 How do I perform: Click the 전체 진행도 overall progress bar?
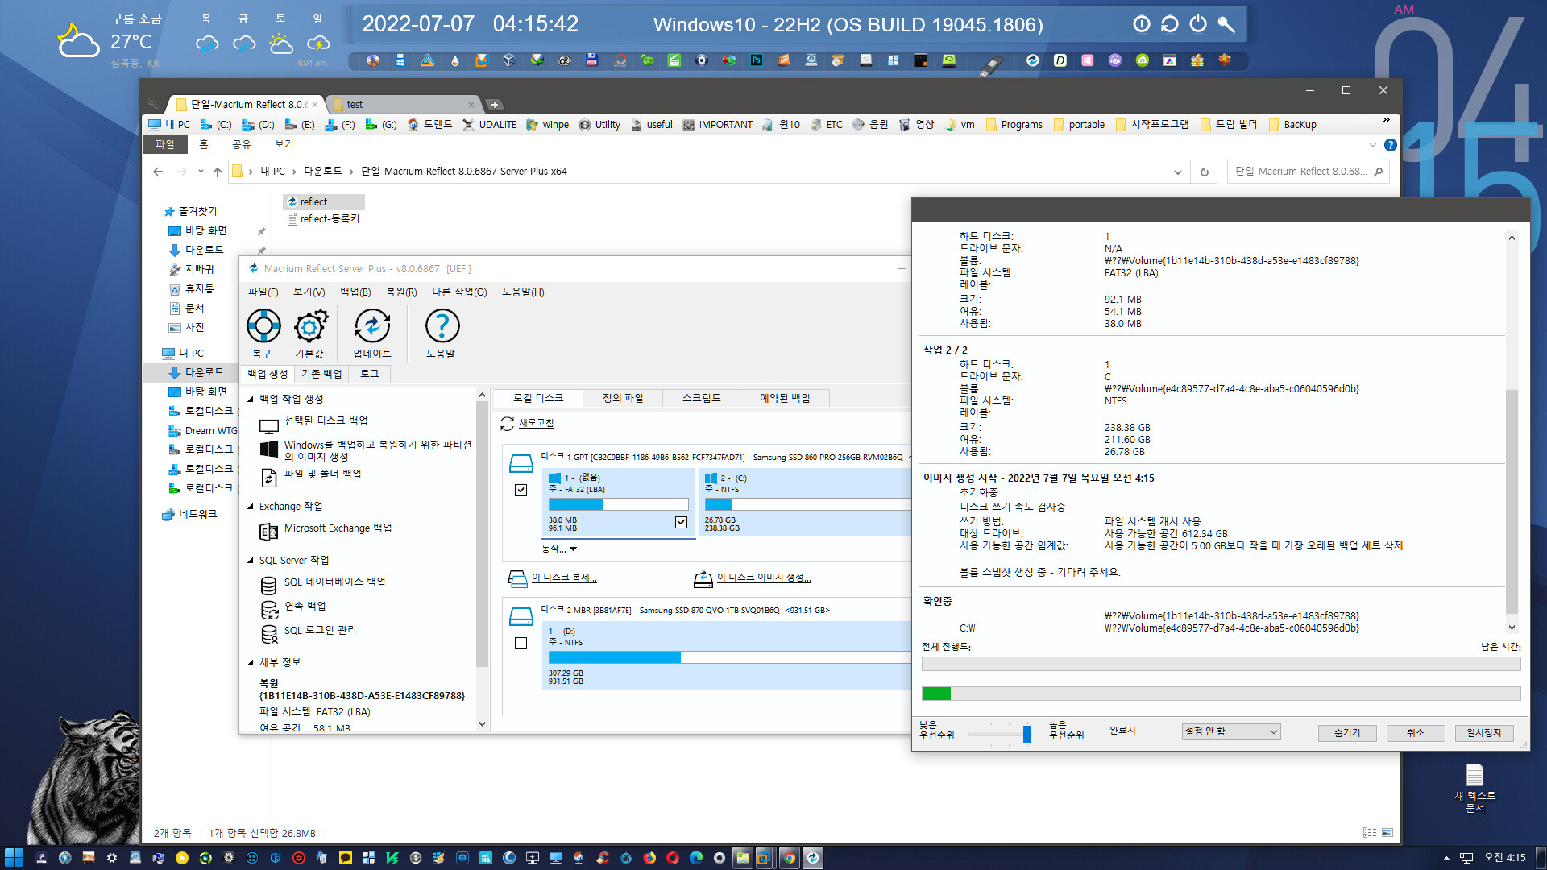(1221, 664)
